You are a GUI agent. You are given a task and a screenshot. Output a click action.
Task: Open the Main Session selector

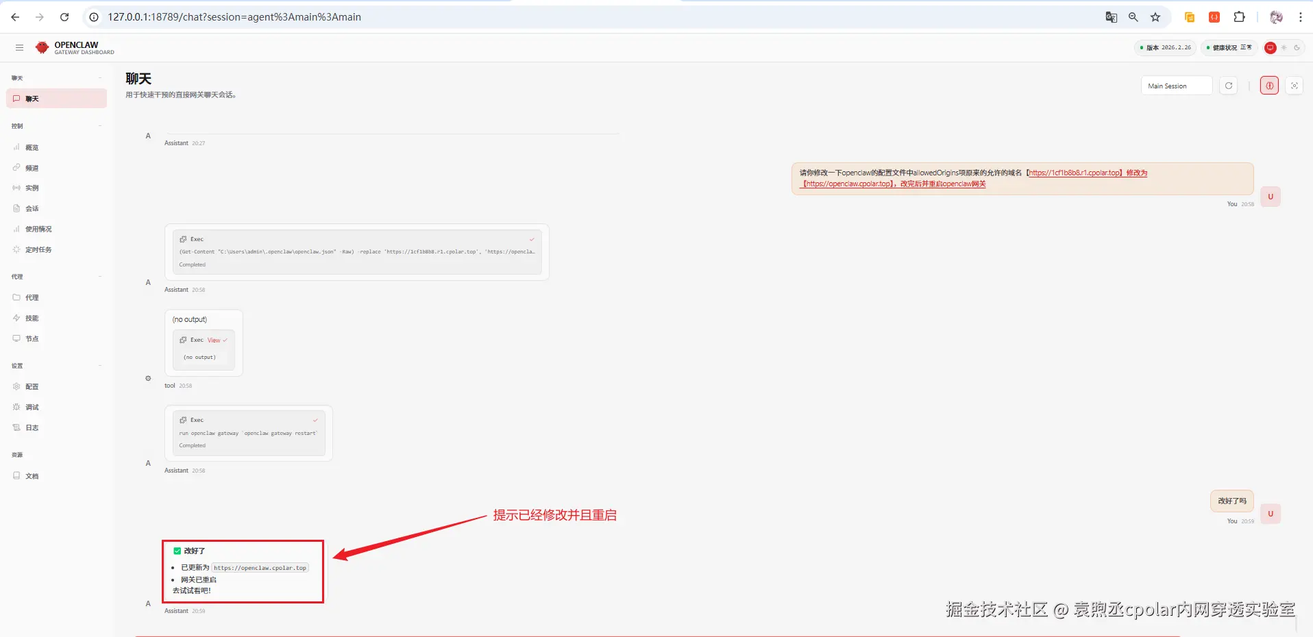pos(1177,86)
